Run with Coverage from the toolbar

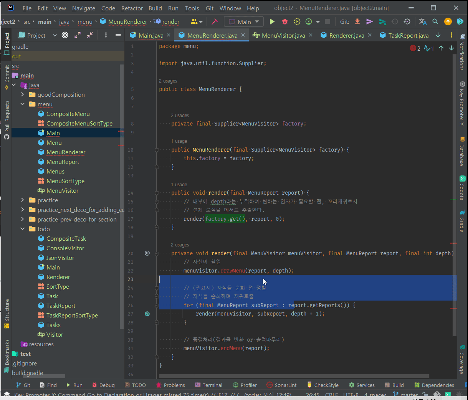click(x=297, y=22)
